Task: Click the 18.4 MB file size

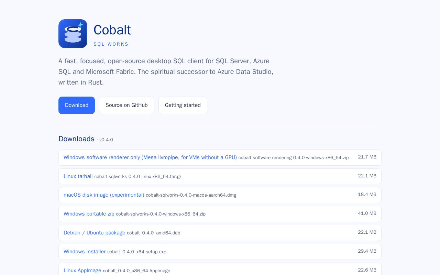Action: pos(367,195)
